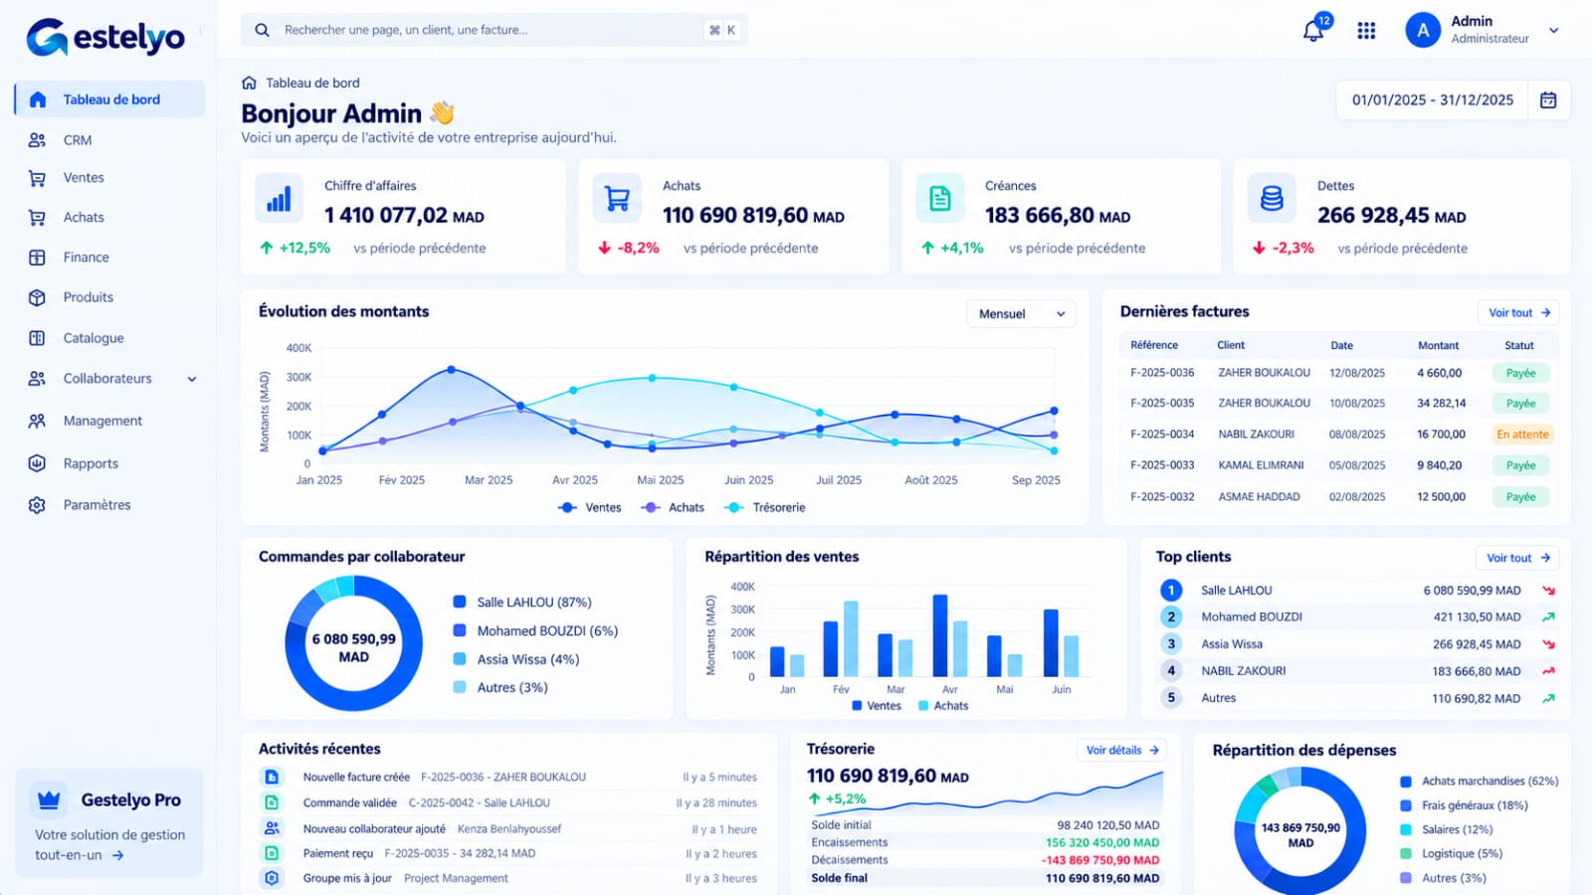The image size is (1592, 895).
Task: Click Voir tout in Top clients
Action: click(x=1517, y=558)
